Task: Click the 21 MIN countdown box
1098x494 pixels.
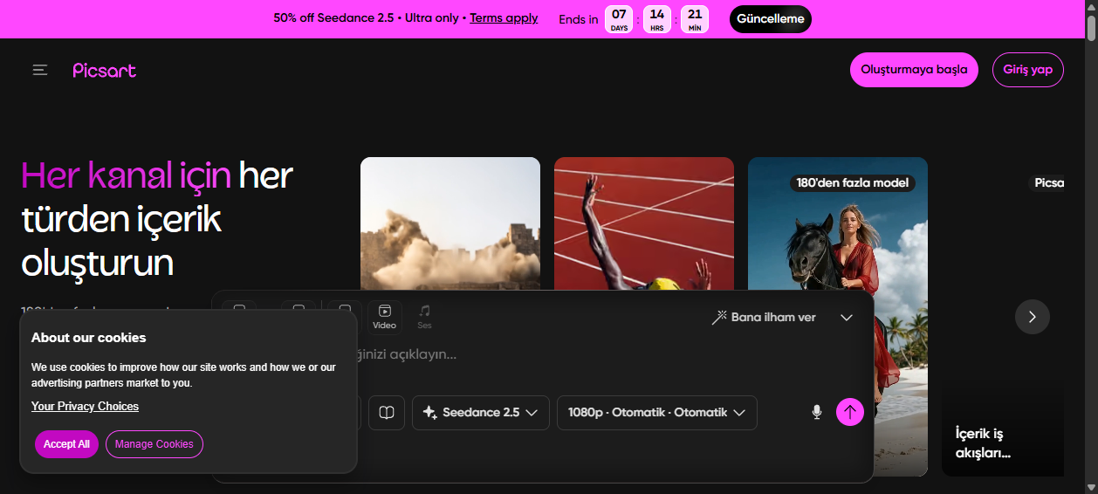Action: 695,19
